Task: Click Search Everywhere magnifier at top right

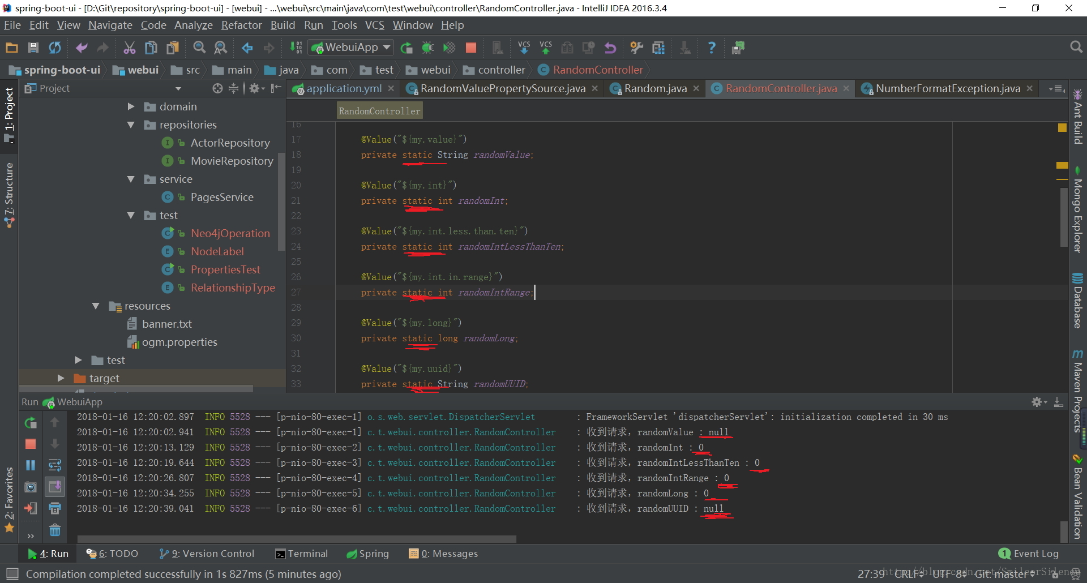Action: (x=1076, y=47)
